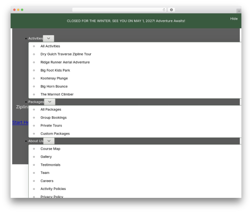Toggle the About Us submenu chevron
Image resolution: width=252 pixels, height=213 pixels.
point(49,141)
